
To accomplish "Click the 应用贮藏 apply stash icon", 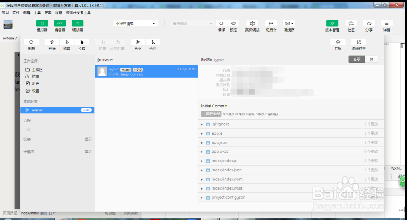I will (117, 42).
